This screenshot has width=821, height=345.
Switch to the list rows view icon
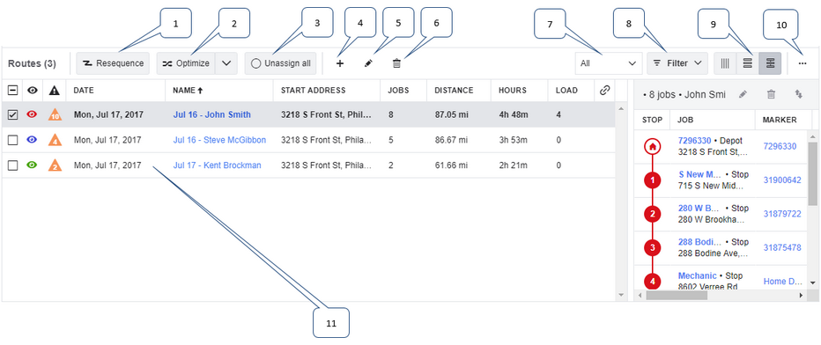coord(748,63)
